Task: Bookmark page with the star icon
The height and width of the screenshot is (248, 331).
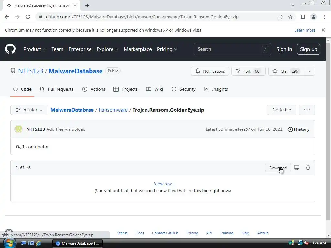Action: click(x=290, y=17)
